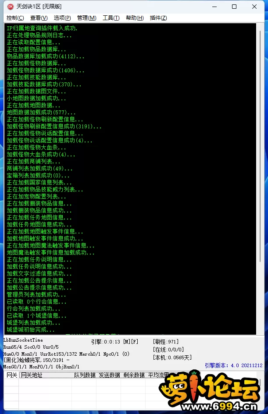Viewport: 268px width, 414px height.
Task: Open the 管理(M) menu
Action: (87, 18)
